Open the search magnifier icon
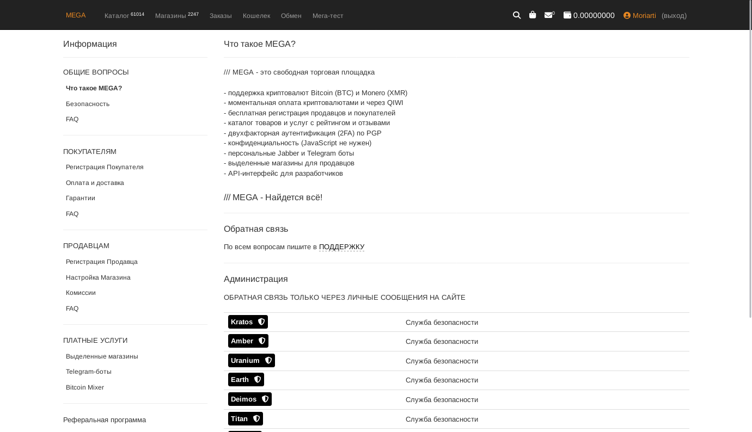Viewport: 752px width, 432px height. click(517, 15)
